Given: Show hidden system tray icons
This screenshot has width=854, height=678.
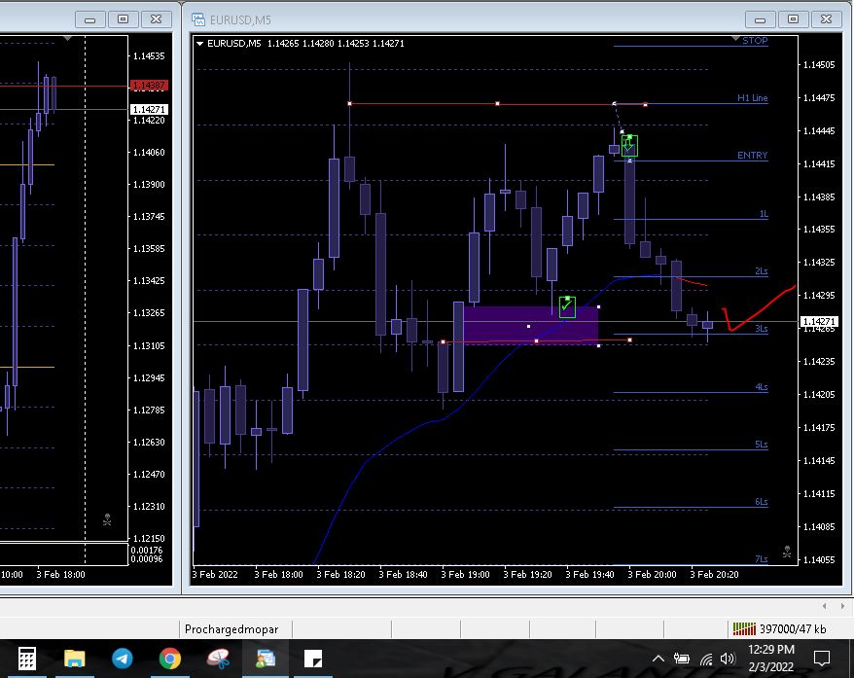Looking at the screenshot, I should 658,659.
